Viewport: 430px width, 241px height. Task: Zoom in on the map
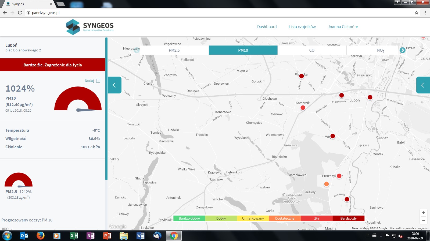point(424,213)
